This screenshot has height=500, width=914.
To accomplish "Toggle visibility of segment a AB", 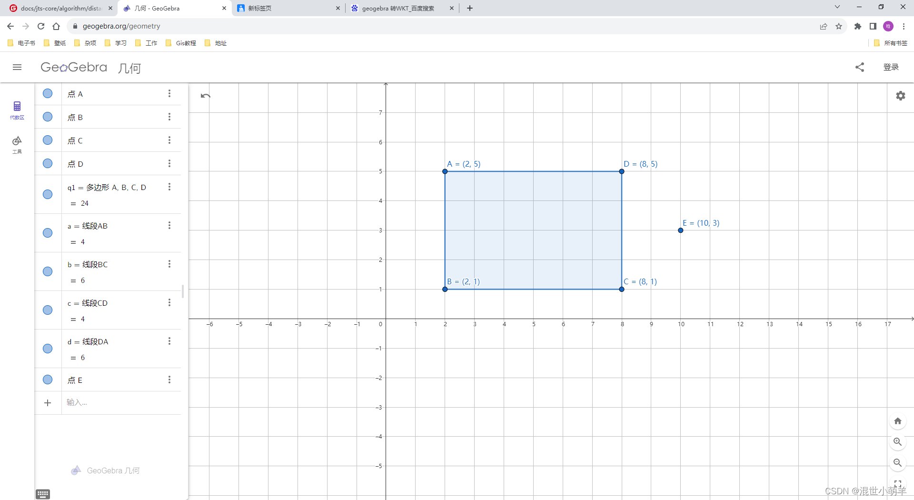I will (48, 233).
